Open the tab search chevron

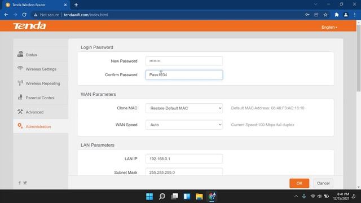click(x=316, y=4)
